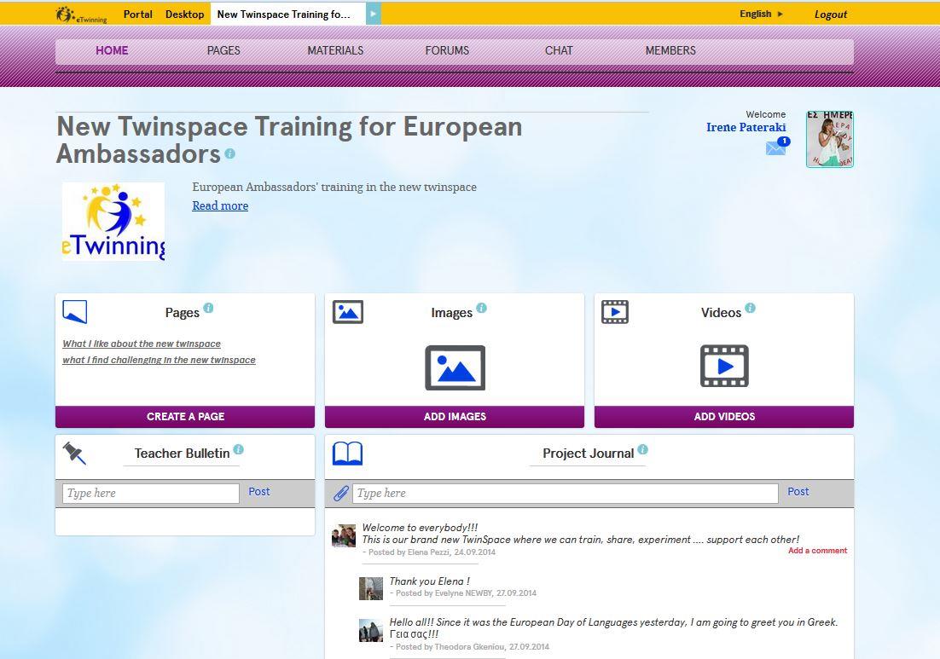Click the Project Journal book icon
This screenshot has height=659, width=940.
coord(348,454)
